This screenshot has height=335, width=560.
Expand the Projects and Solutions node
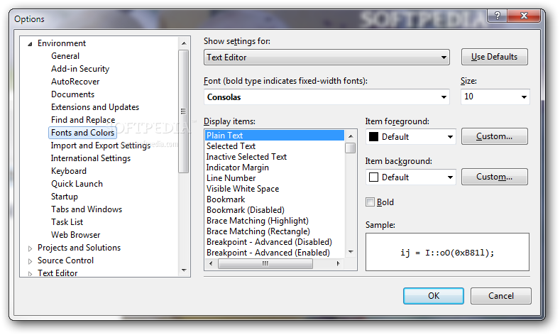click(x=31, y=248)
